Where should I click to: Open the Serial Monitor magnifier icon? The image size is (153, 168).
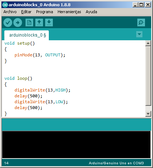[141, 23]
